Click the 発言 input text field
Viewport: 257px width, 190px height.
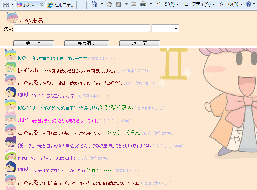click(82, 29)
